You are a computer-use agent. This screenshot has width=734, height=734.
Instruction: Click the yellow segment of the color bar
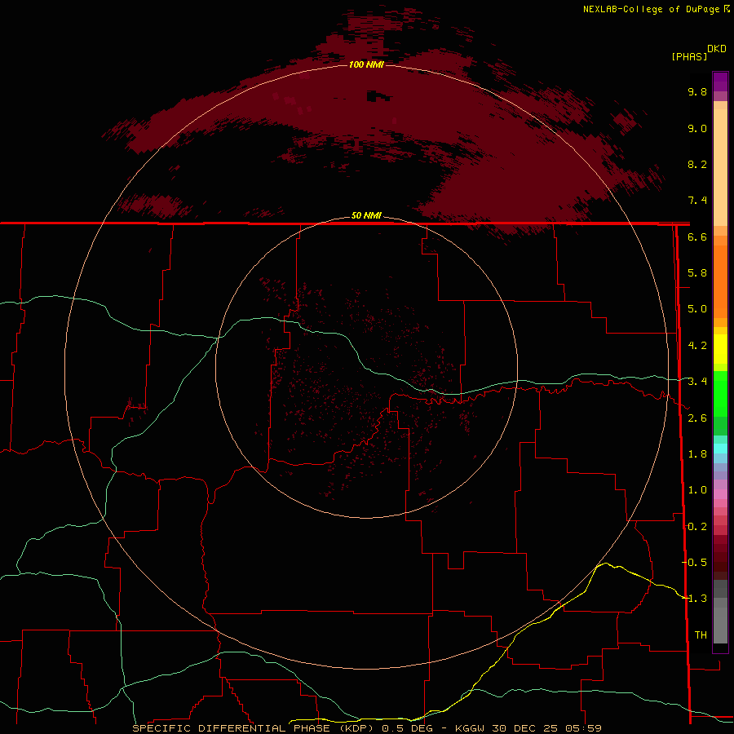(x=720, y=348)
